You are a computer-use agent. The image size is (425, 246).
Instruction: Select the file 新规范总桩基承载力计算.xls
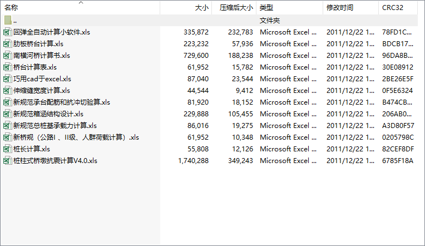coord(55,126)
